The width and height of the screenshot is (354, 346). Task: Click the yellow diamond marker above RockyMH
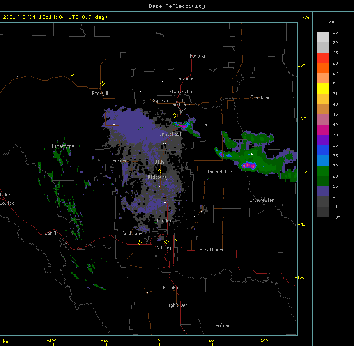point(103,84)
